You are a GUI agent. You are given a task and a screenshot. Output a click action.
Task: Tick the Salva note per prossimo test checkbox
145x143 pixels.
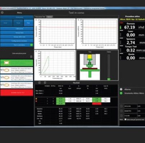pos(125,120)
